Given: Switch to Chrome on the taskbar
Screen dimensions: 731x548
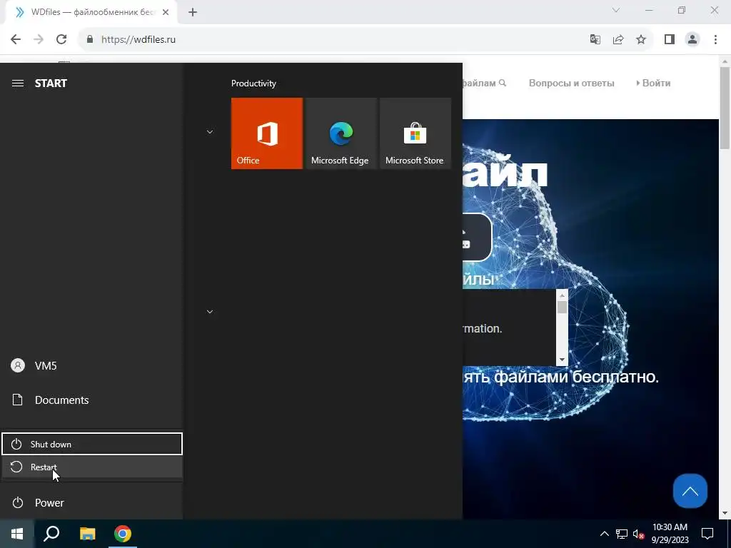Looking at the screenshot, I should [123, 534].
